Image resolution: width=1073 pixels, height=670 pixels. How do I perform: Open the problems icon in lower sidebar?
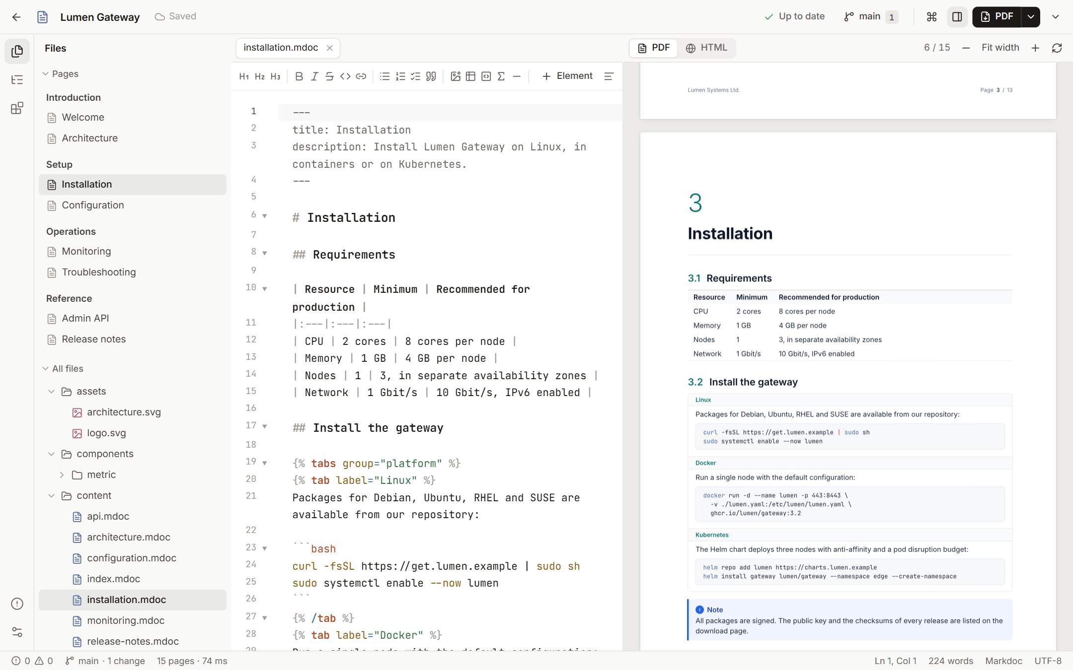(17, 603)
